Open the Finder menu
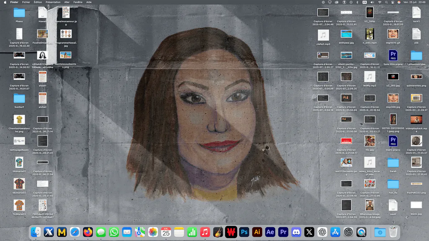Screen dimensions: 429x241 point(14,2)
